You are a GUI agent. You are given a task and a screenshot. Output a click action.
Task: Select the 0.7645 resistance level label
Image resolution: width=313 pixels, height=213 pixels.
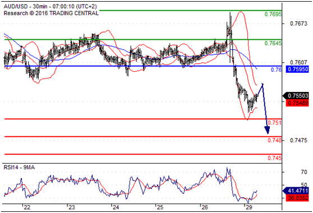tap(273, 43)
